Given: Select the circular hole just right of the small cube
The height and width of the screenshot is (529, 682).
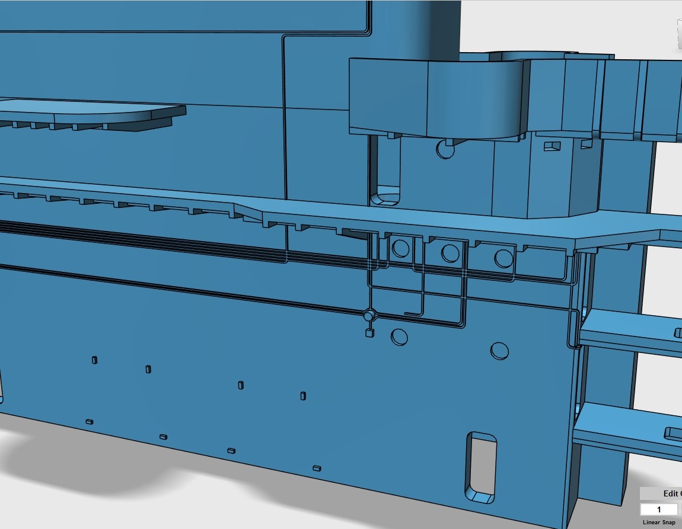Looking at the screenshot, I should click(x=399, y=337).
